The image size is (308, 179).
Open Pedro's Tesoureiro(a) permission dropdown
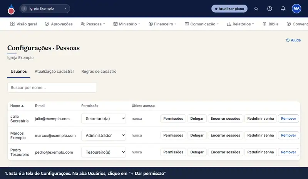[x=104, y=152]
